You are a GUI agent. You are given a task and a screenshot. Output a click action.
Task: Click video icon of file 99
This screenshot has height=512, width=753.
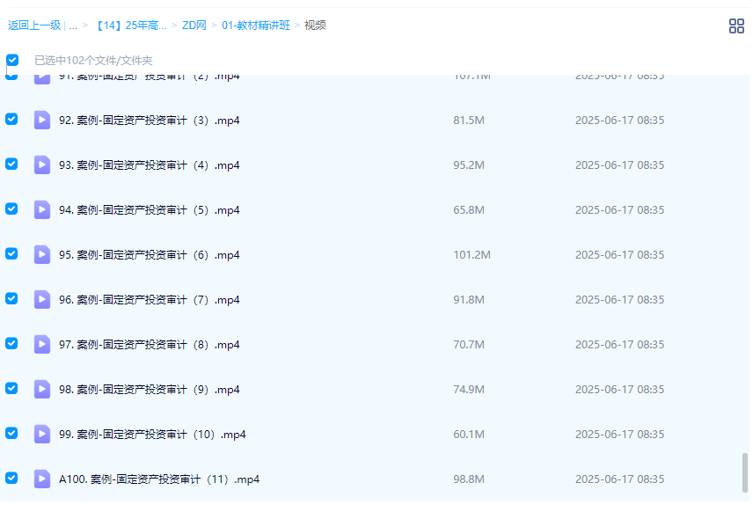click(x=41, y=435)
